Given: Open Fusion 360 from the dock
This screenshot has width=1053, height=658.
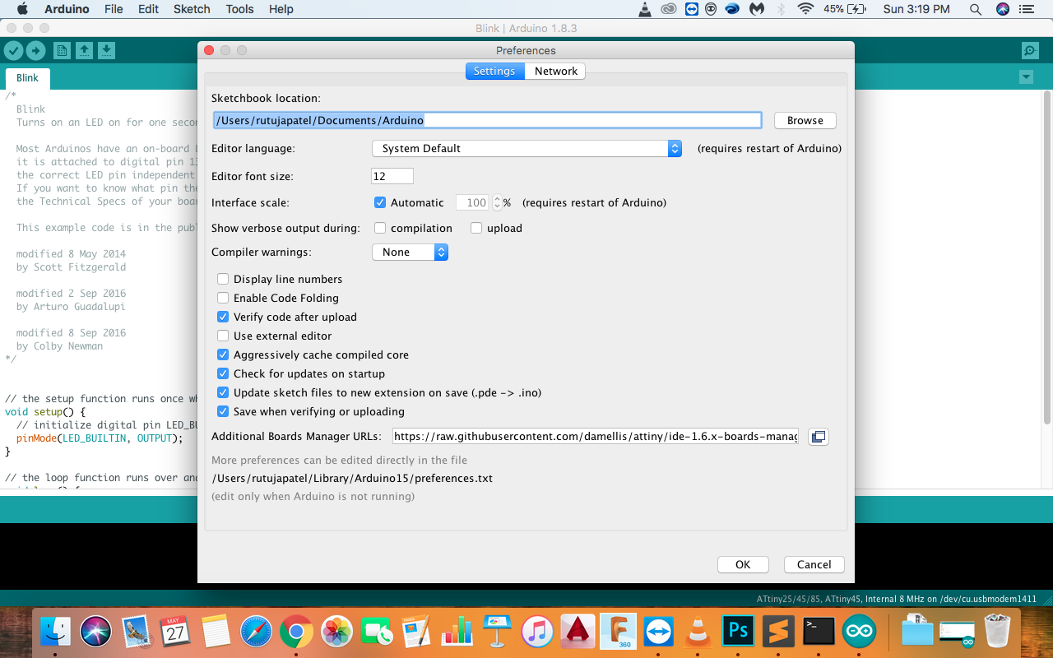Looking at the screenshot, I should coord(618,632).
